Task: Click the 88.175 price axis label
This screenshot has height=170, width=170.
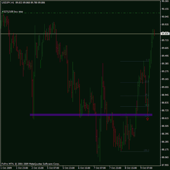Action: [165, 150]
